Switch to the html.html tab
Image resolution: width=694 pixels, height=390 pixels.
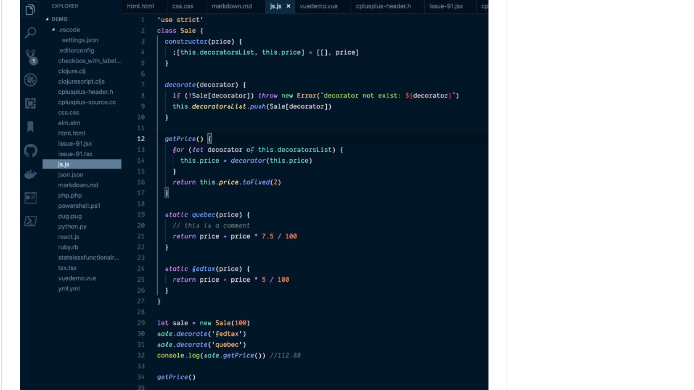(140, 6)
